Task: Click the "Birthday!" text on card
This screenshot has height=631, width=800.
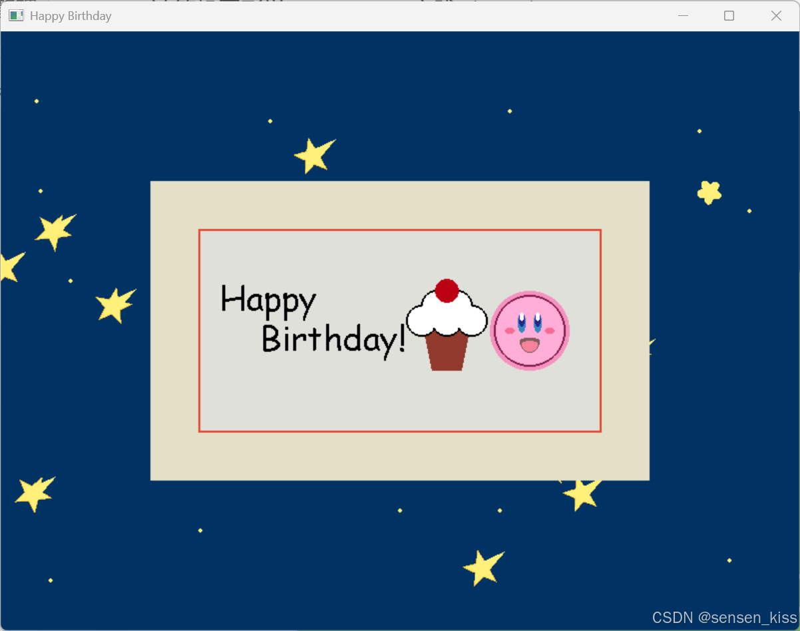Action: [333, 341]
